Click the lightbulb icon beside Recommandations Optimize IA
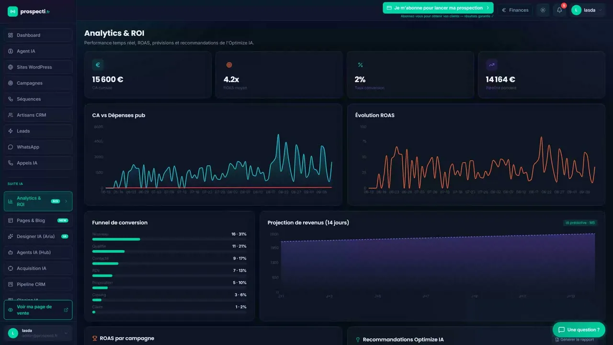 358,340
